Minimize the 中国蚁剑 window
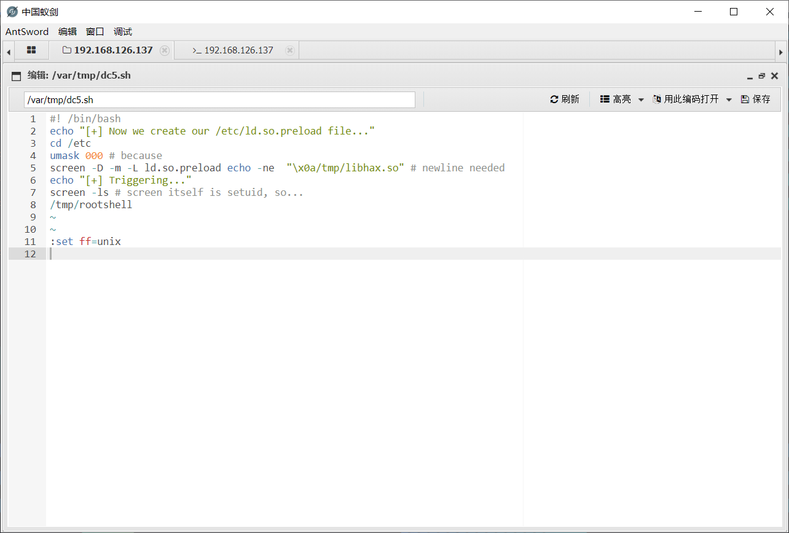Screen dimensions: 789x533 pos(697,12)
